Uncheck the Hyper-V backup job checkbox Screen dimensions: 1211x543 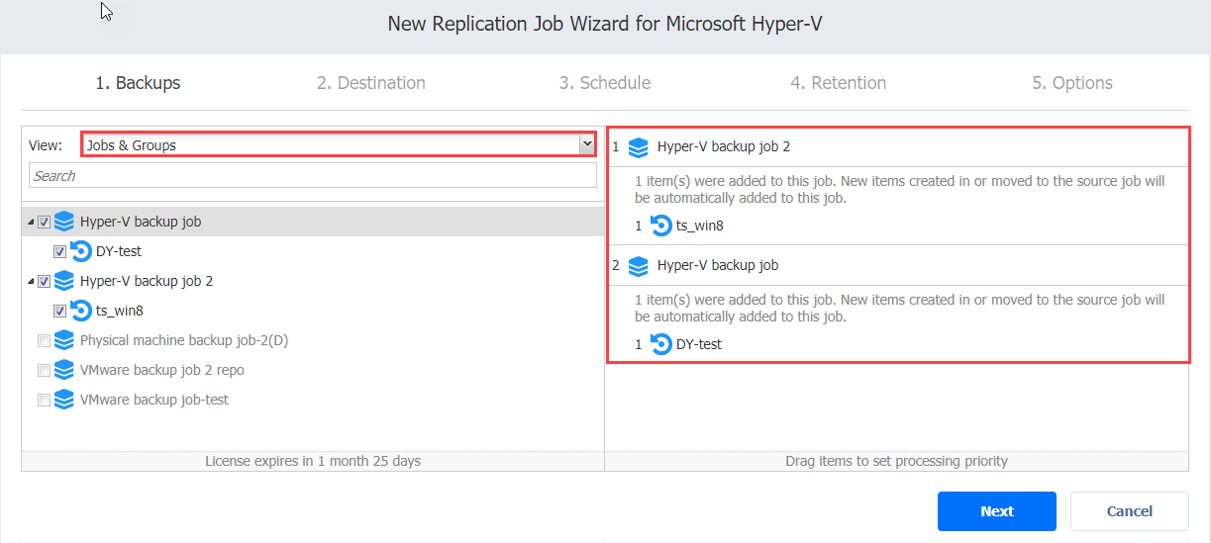click(x=44, y=223)
